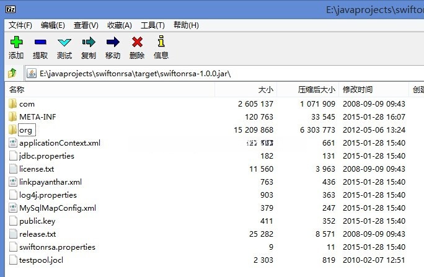
Task: Open the 帮助(H) Help menu
Action: tap(186, 25)
